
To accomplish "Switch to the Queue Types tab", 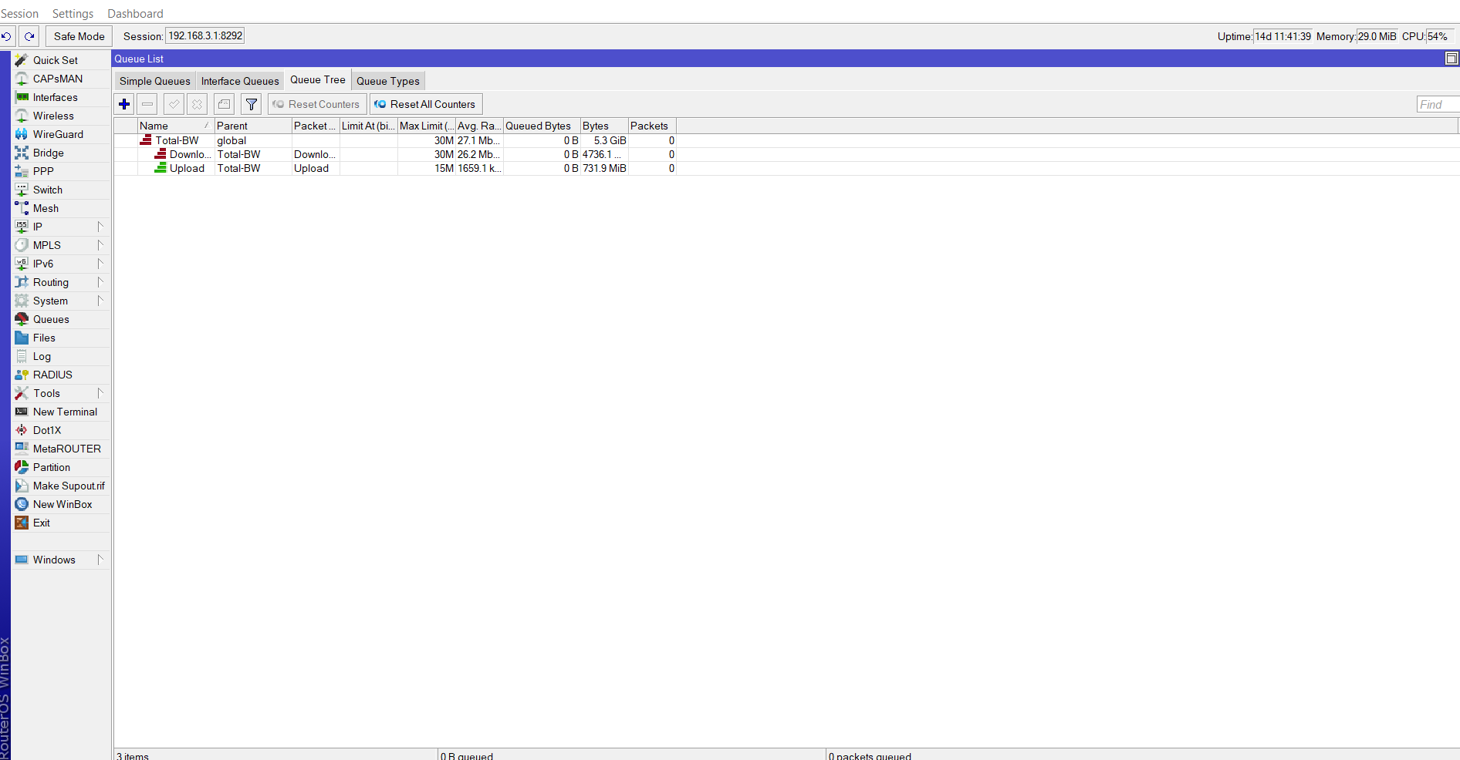I will point(388,80).
